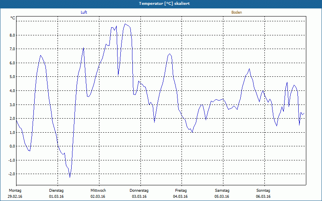Click the -2,0 y-axis value

click(12, 174)
